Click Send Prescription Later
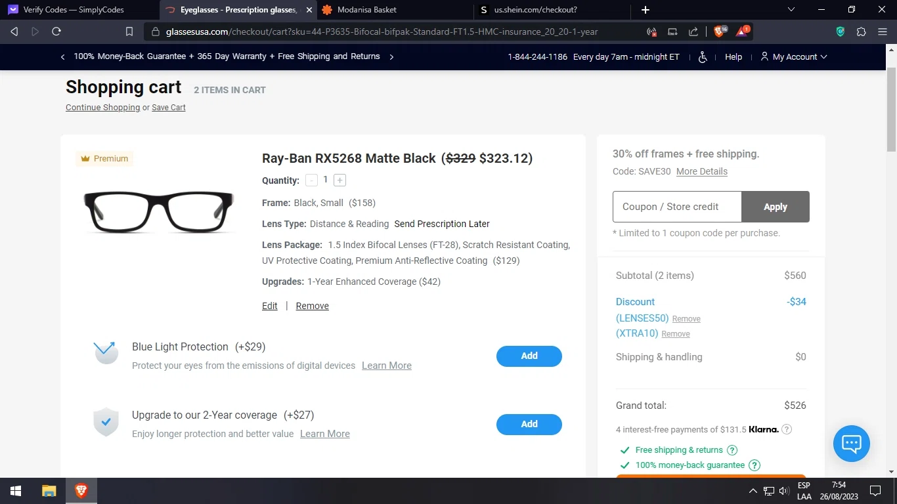The height and width of the screenshot is (504, 897). (x=442, y=224)
